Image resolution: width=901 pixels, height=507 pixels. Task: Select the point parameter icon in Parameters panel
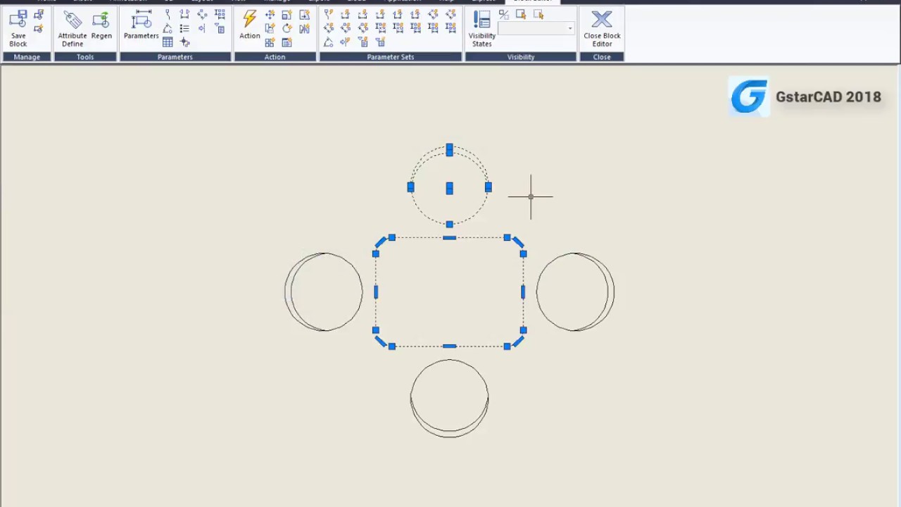(x=168, y=14)
